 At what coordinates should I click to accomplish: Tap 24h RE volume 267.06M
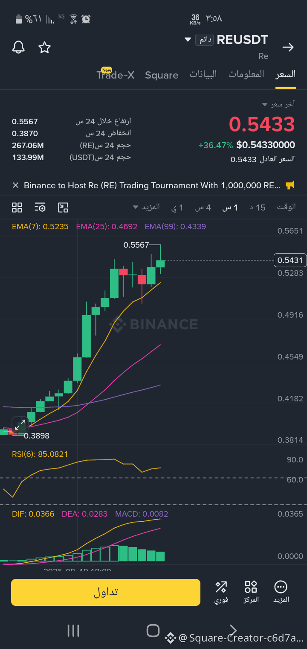pos(28,146)
